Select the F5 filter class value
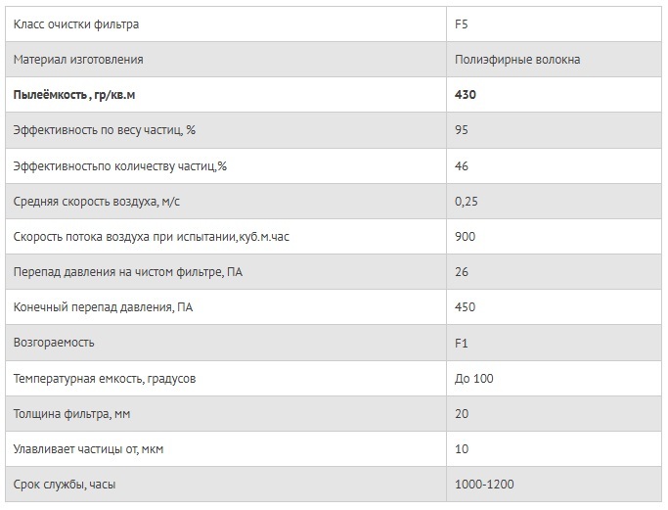This screenshot has width=668, height=510. pos(463,23)
